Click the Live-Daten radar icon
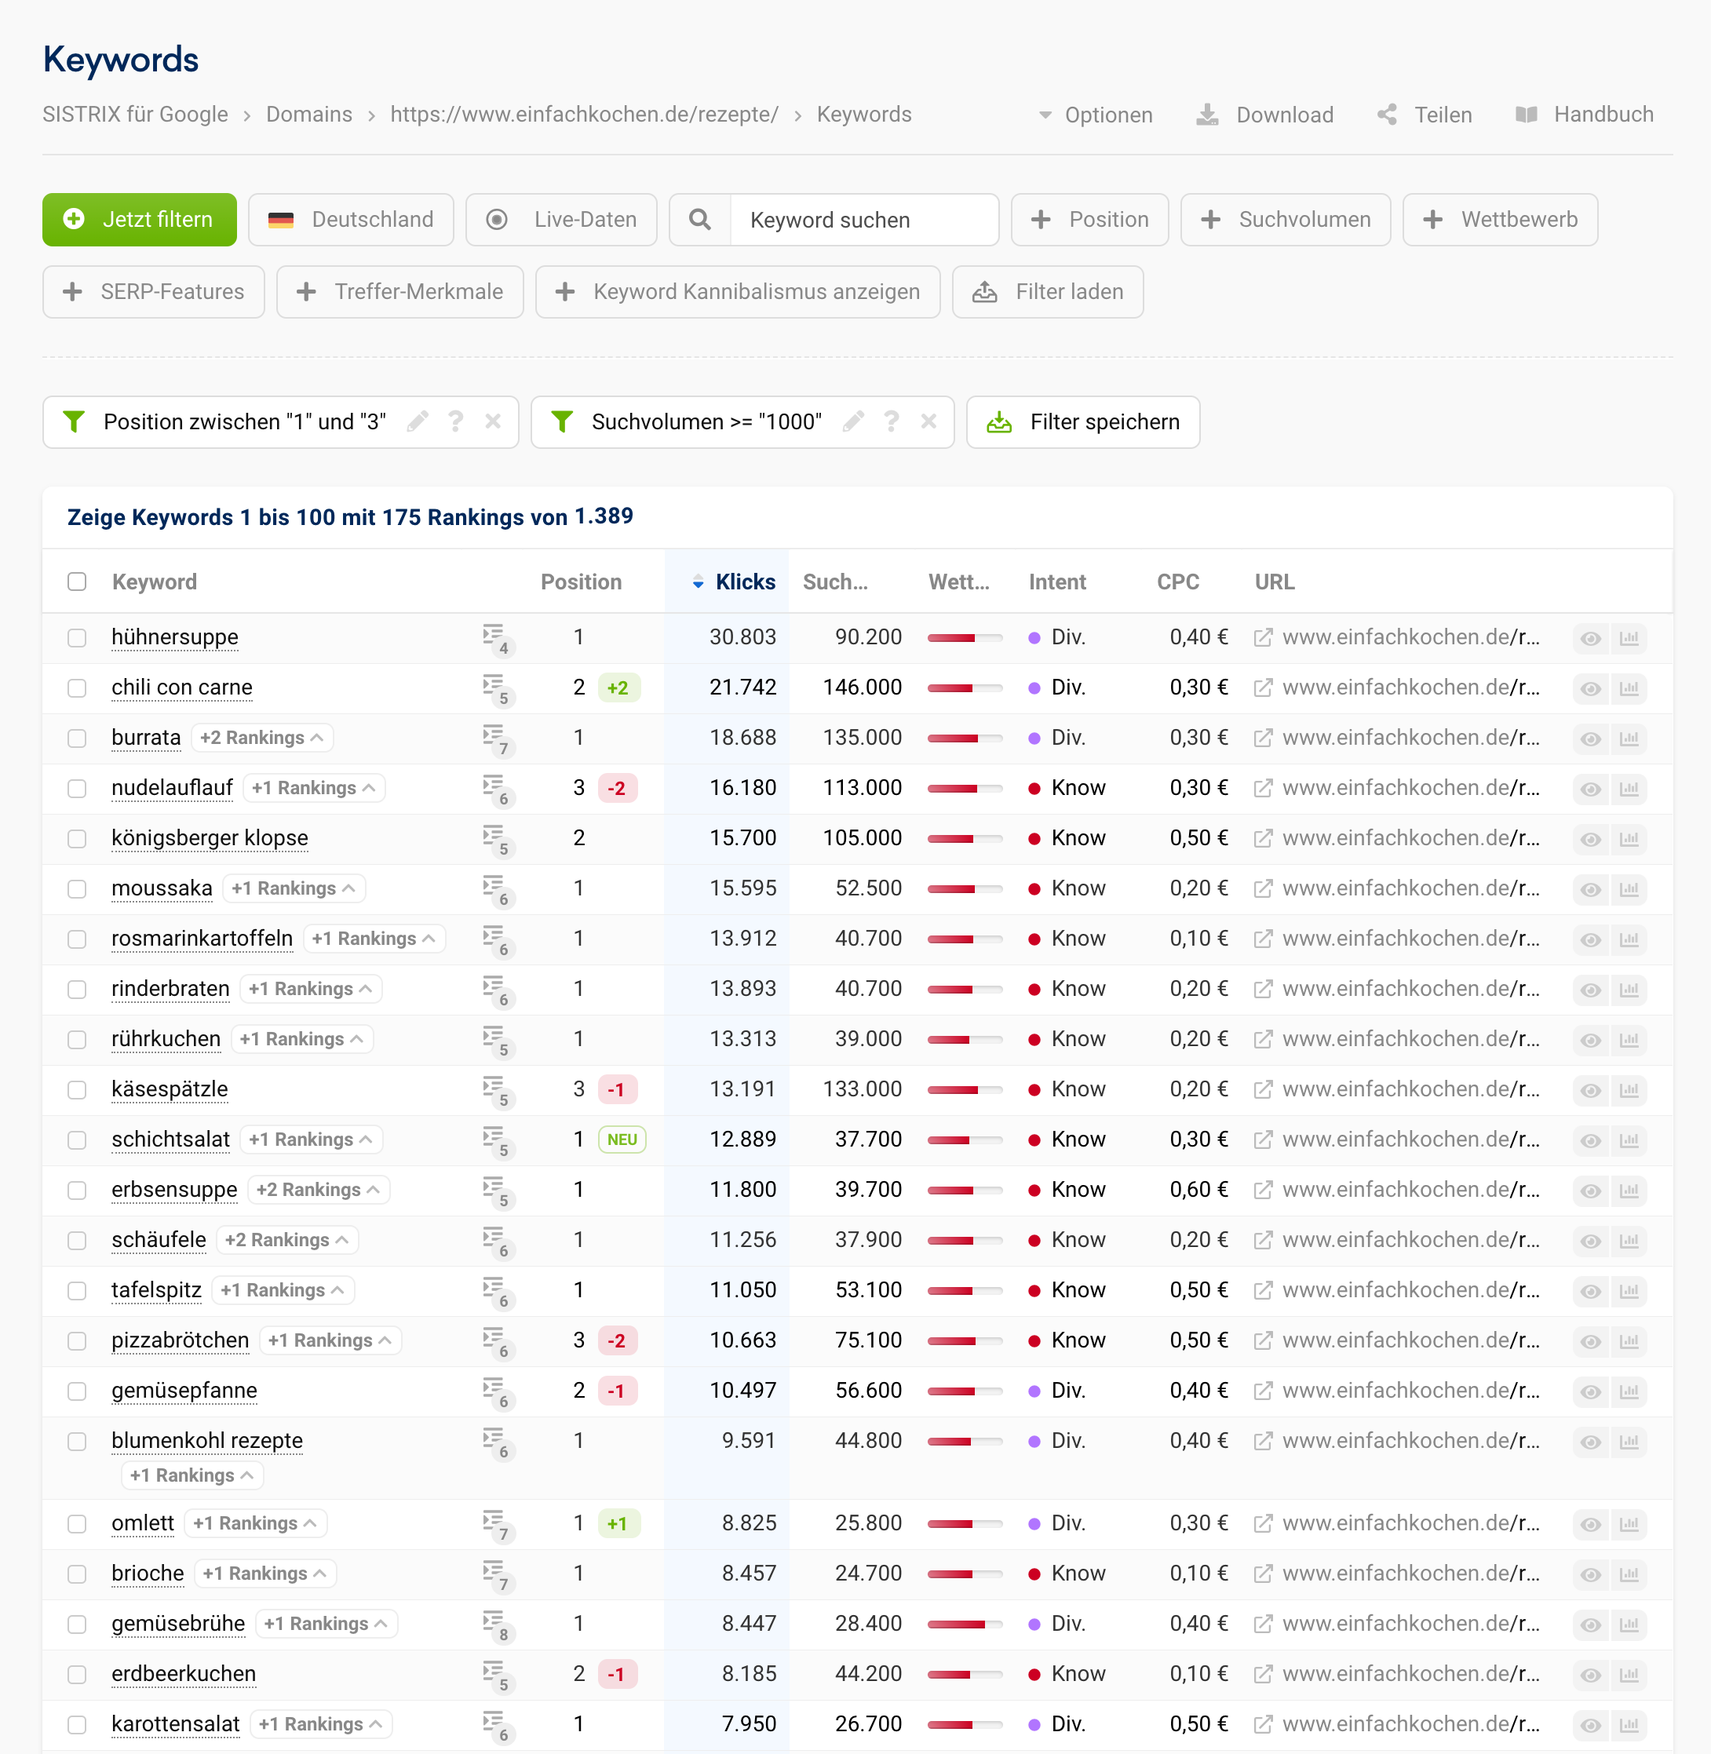 [x=500, y=219]
